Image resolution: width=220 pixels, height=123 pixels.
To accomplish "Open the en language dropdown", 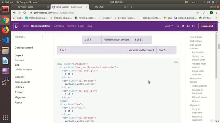I will [x=195, y=2].
